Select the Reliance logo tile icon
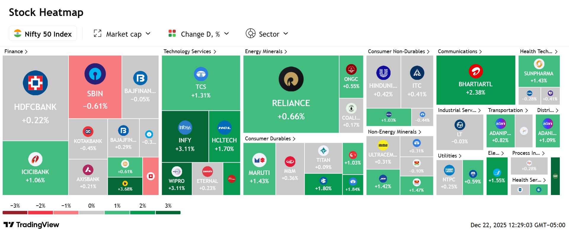 [291, 79]
